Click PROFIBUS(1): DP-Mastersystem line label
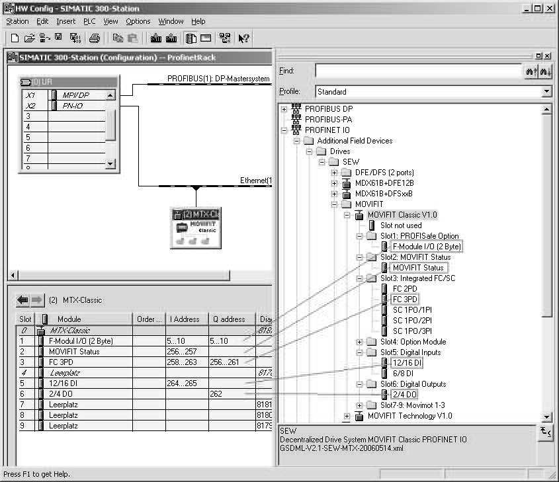This screenshot has width=559, height=482. [218, 79]
